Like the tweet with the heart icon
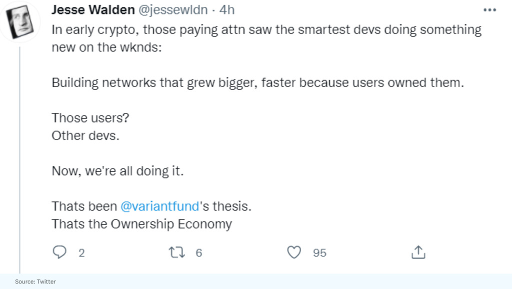The width and height of the screenshot is (512, 289). 295,252
